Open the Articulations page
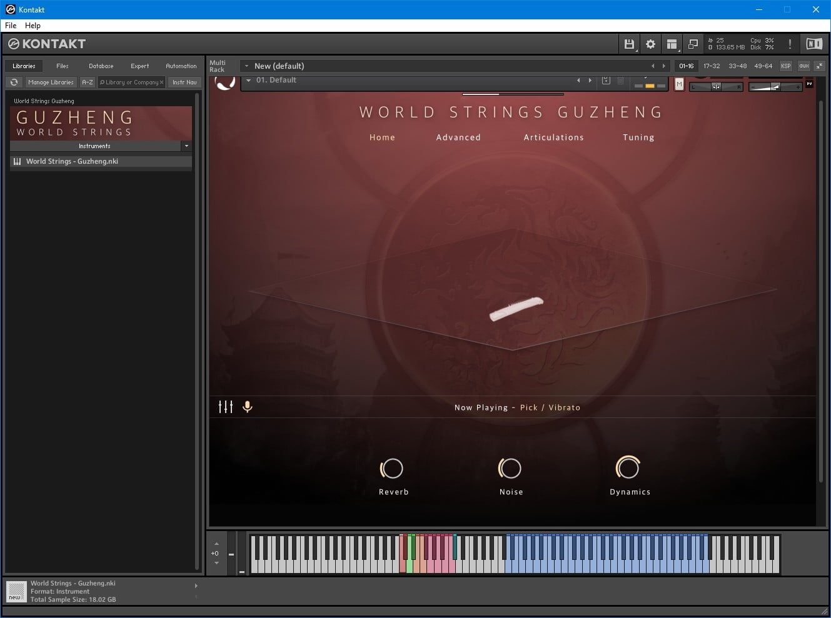The image size is (831, 618). [x=553, y=137]
